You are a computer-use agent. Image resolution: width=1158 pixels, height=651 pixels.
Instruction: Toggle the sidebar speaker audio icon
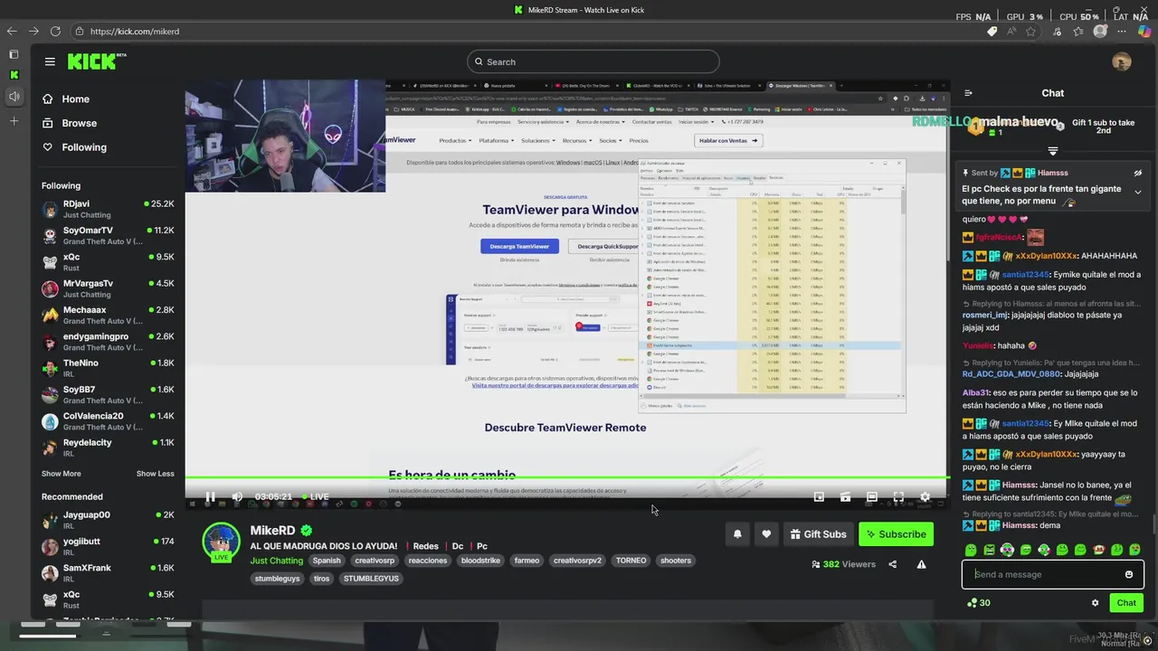[14, 96]
